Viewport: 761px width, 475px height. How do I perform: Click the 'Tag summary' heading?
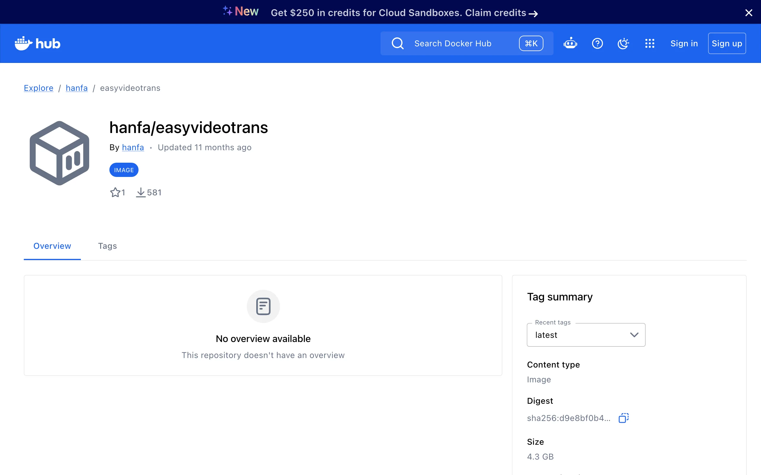[x=560, y=297]
